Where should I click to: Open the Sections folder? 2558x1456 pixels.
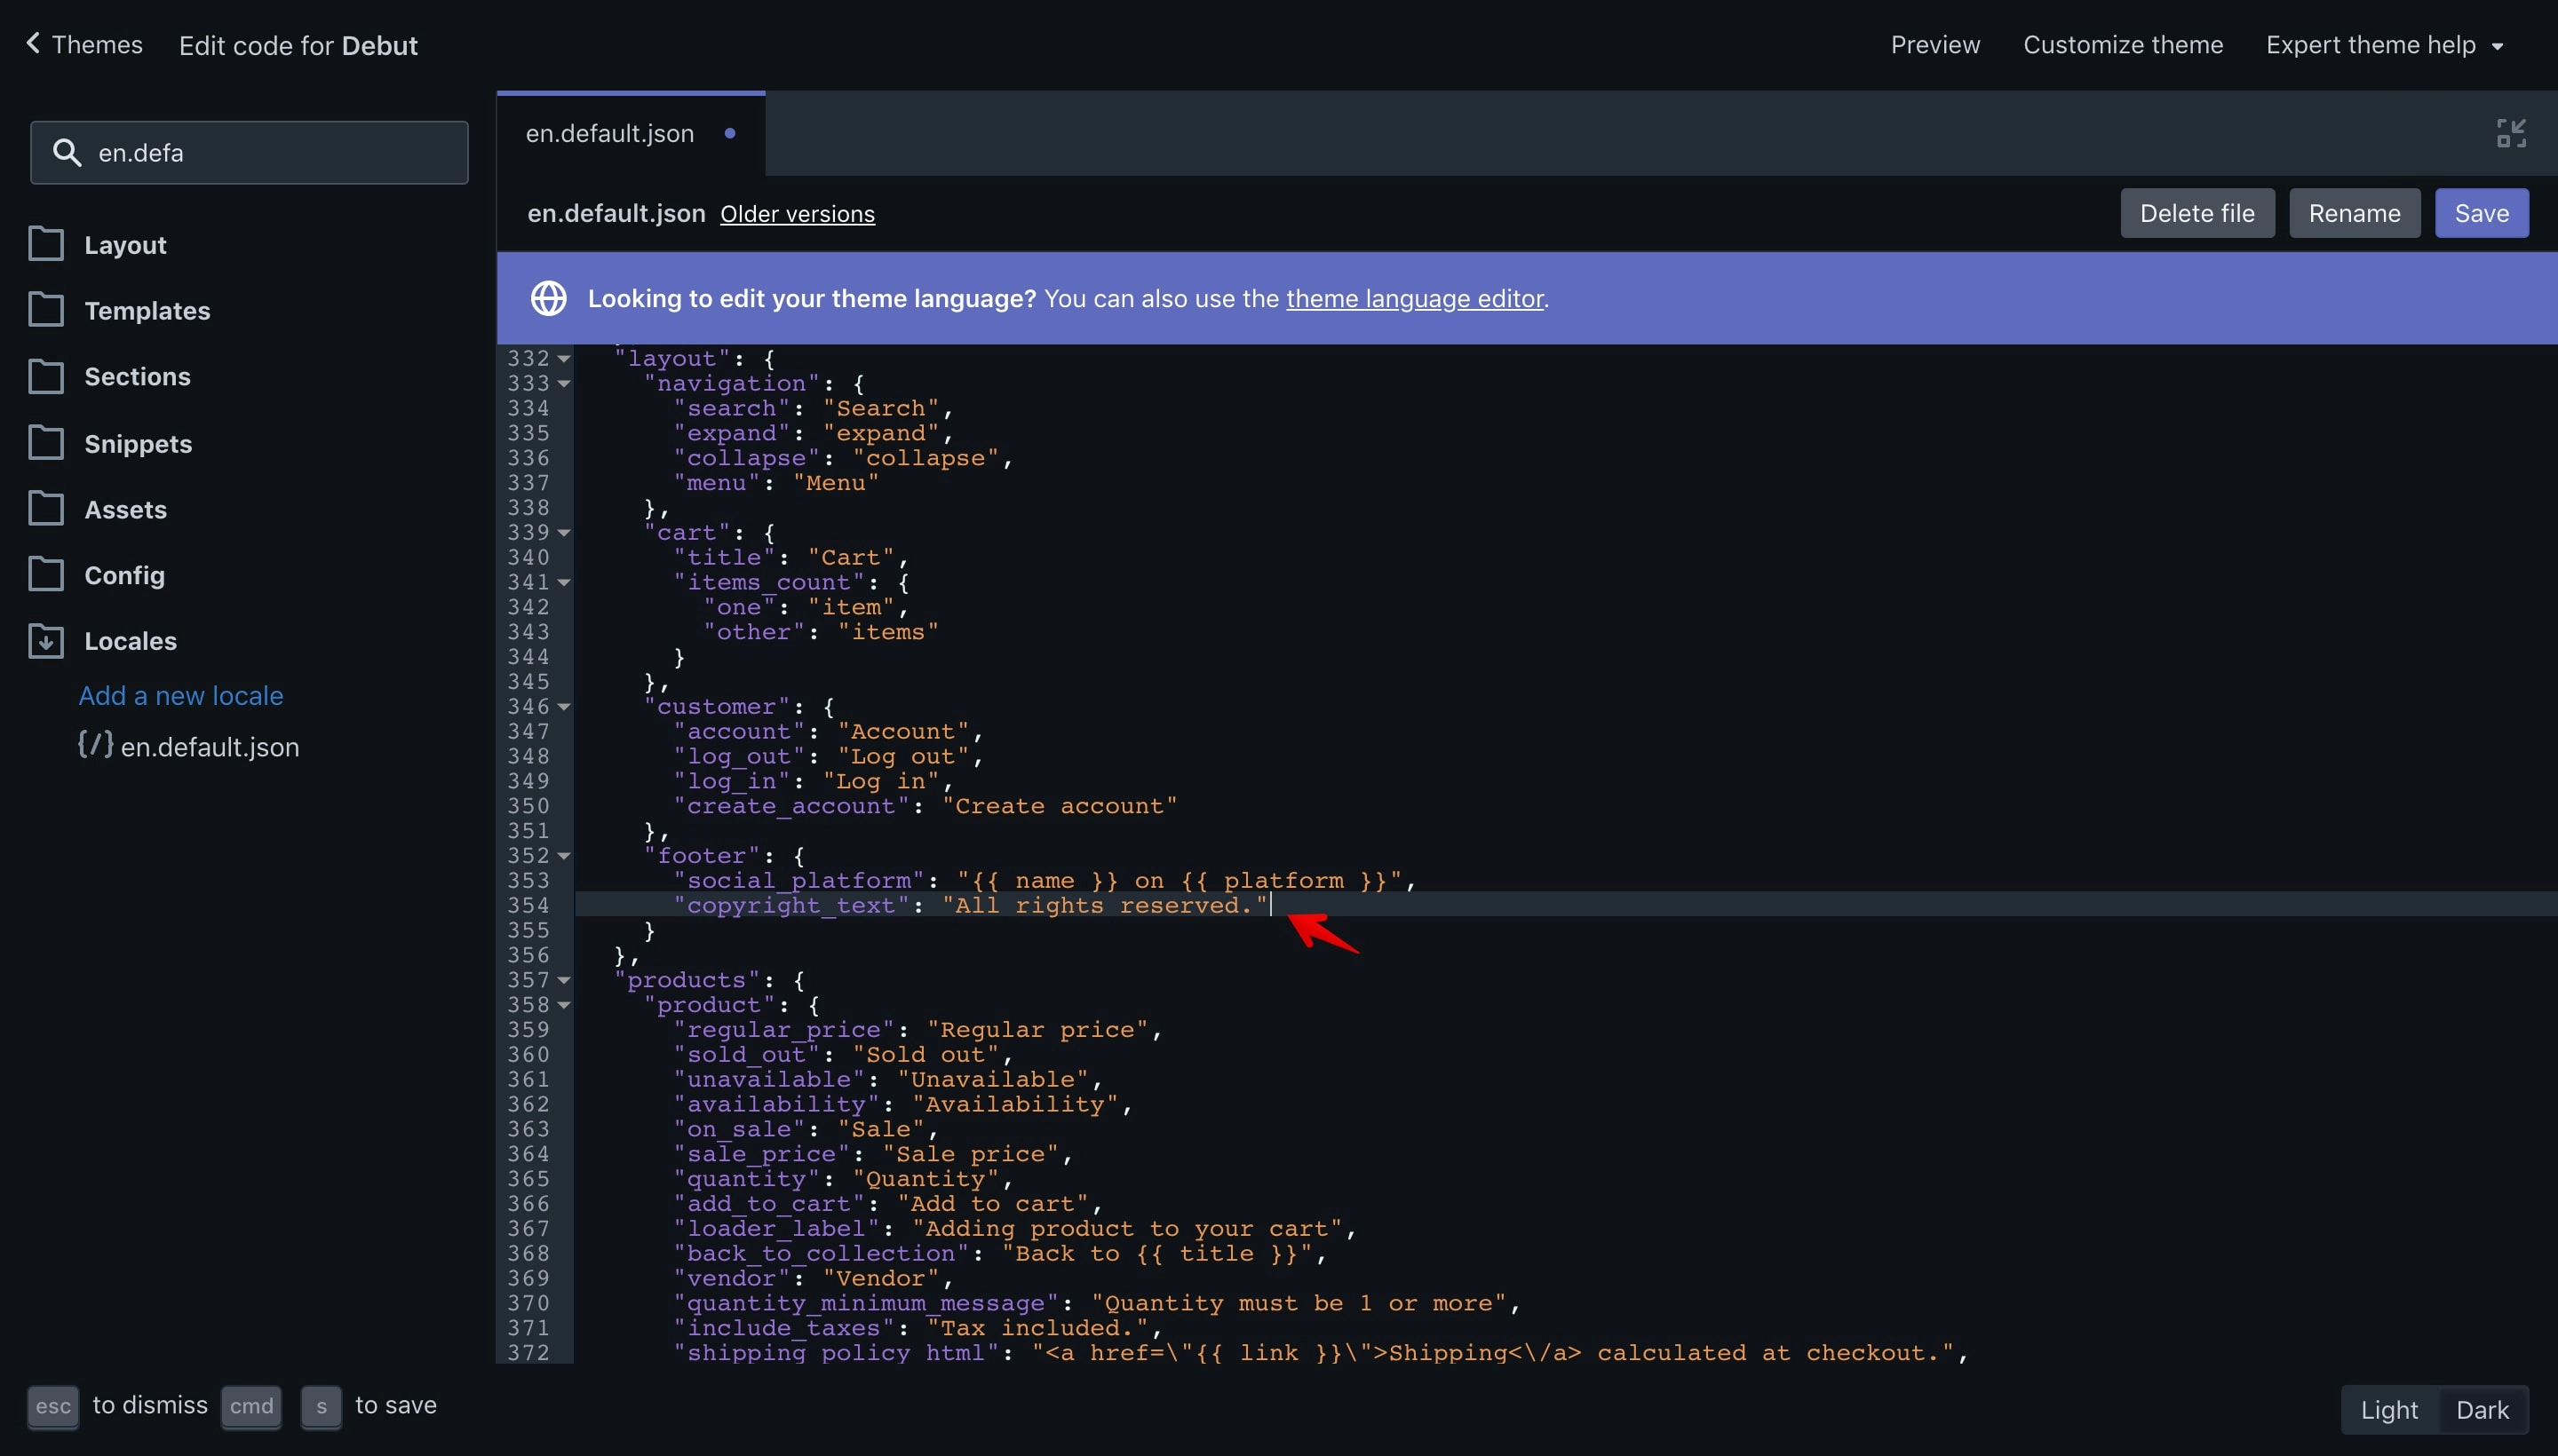point(137,377)
